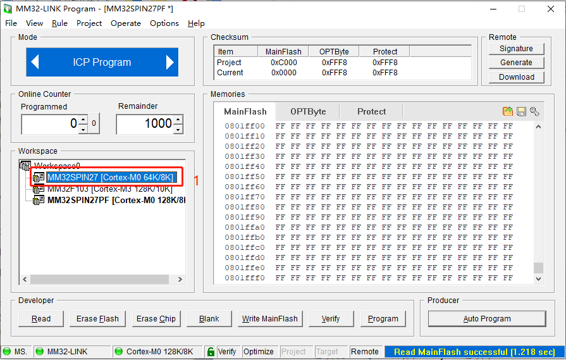
Task: Click the Current checksum row
Action: pos(343,73)
